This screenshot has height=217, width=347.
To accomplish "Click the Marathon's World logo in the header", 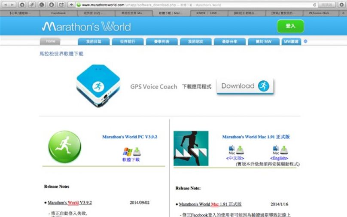I will click(x=86, y=26).
